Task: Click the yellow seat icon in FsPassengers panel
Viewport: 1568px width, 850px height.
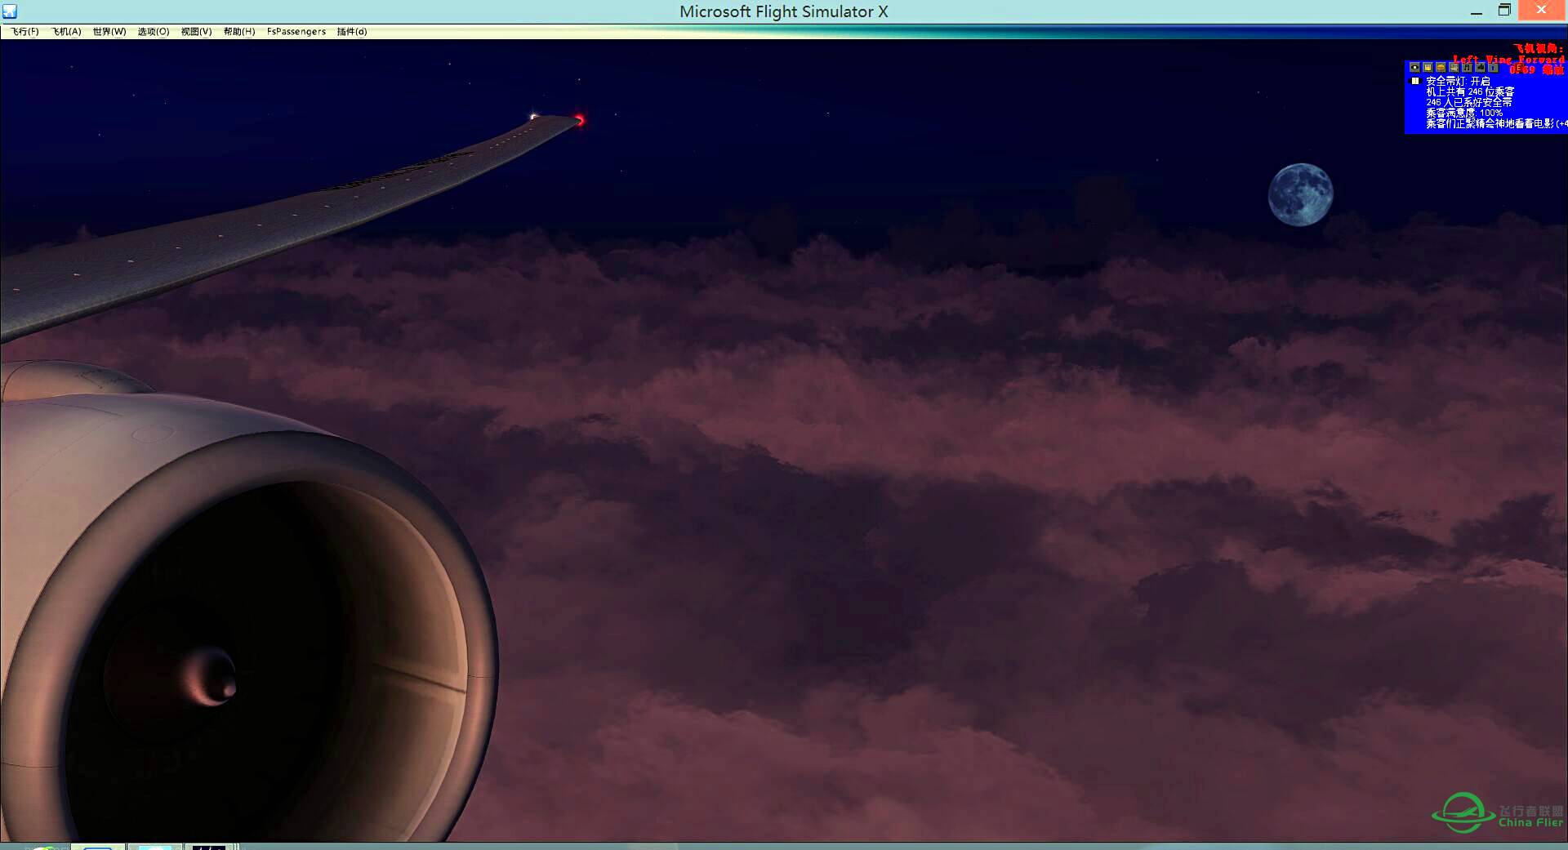Action: click(1428, 67)
